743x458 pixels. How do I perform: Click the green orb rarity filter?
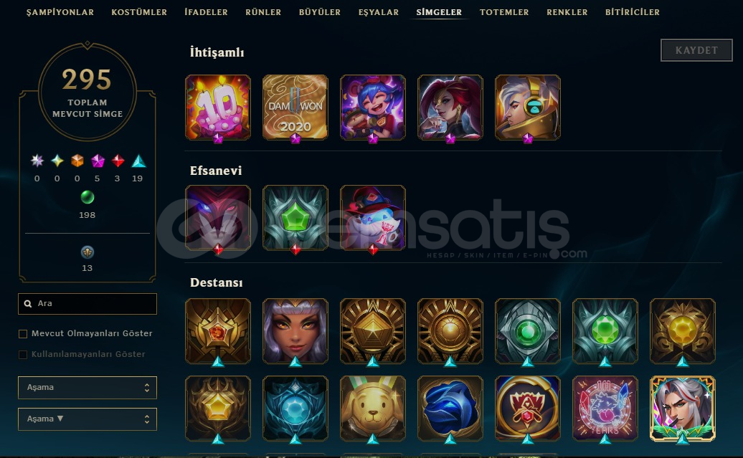[87, 197]
